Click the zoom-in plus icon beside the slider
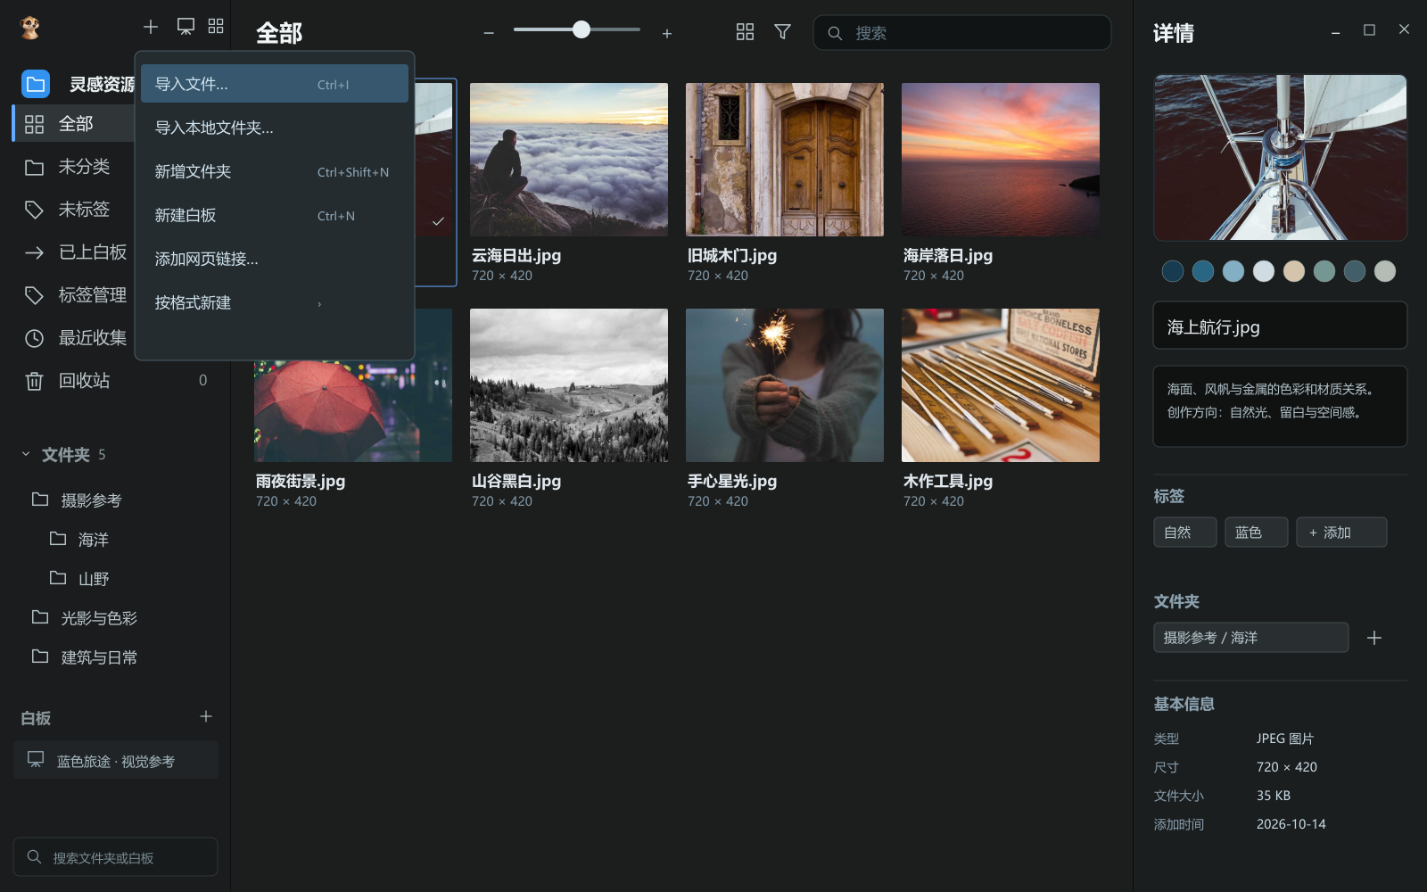This screenshot has width=1427, height=892. tap(667, 33)
